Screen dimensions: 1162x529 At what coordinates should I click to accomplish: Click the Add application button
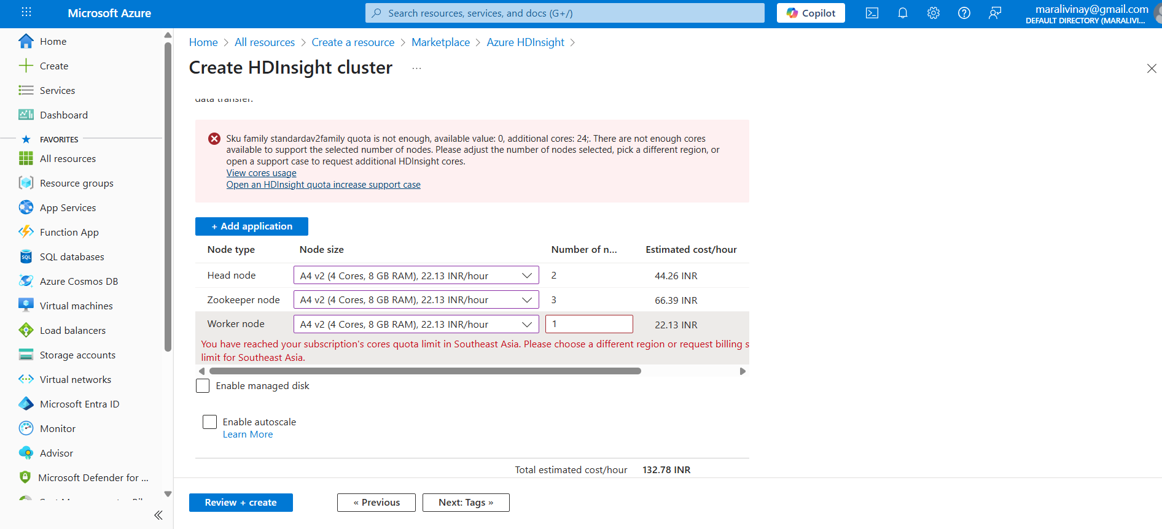(x=252, y=226)
